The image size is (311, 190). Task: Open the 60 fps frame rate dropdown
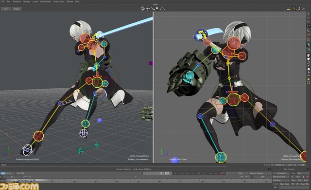[243, 173]
